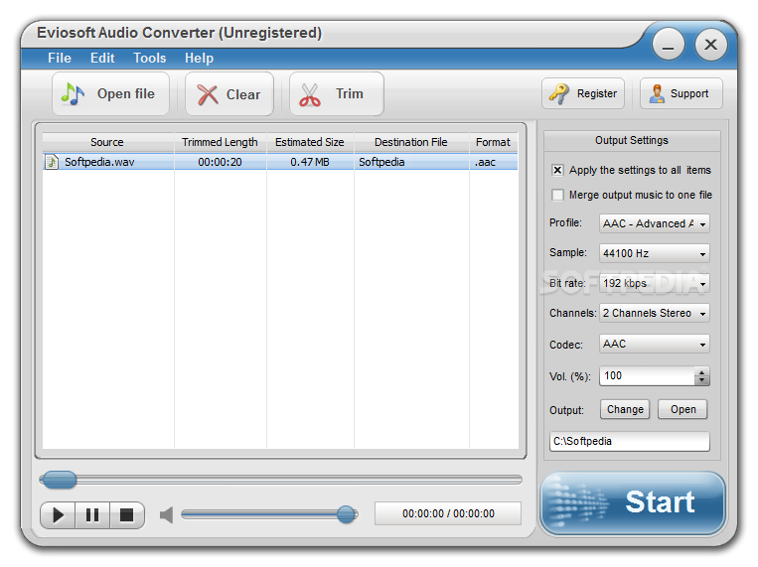Open the Tools menu
Image resolution: width=758 pixels, height=567 pixels.
pyautogui.click(x=150, y=58)
